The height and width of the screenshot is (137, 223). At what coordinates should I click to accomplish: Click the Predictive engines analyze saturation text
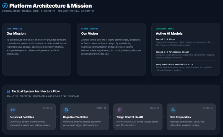tap(82, 123)
